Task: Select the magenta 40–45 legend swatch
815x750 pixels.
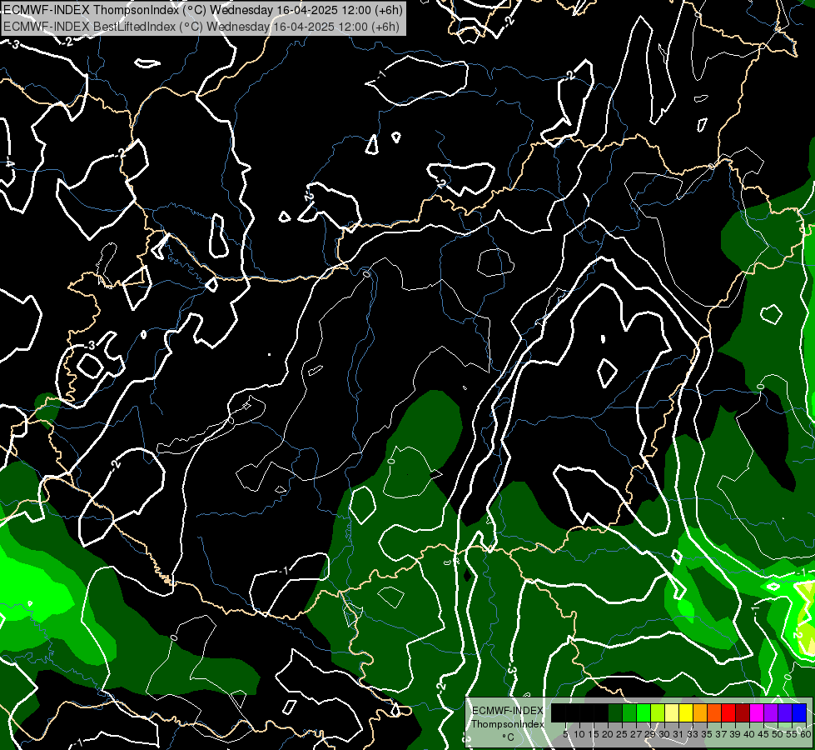Action: point(757,713)
